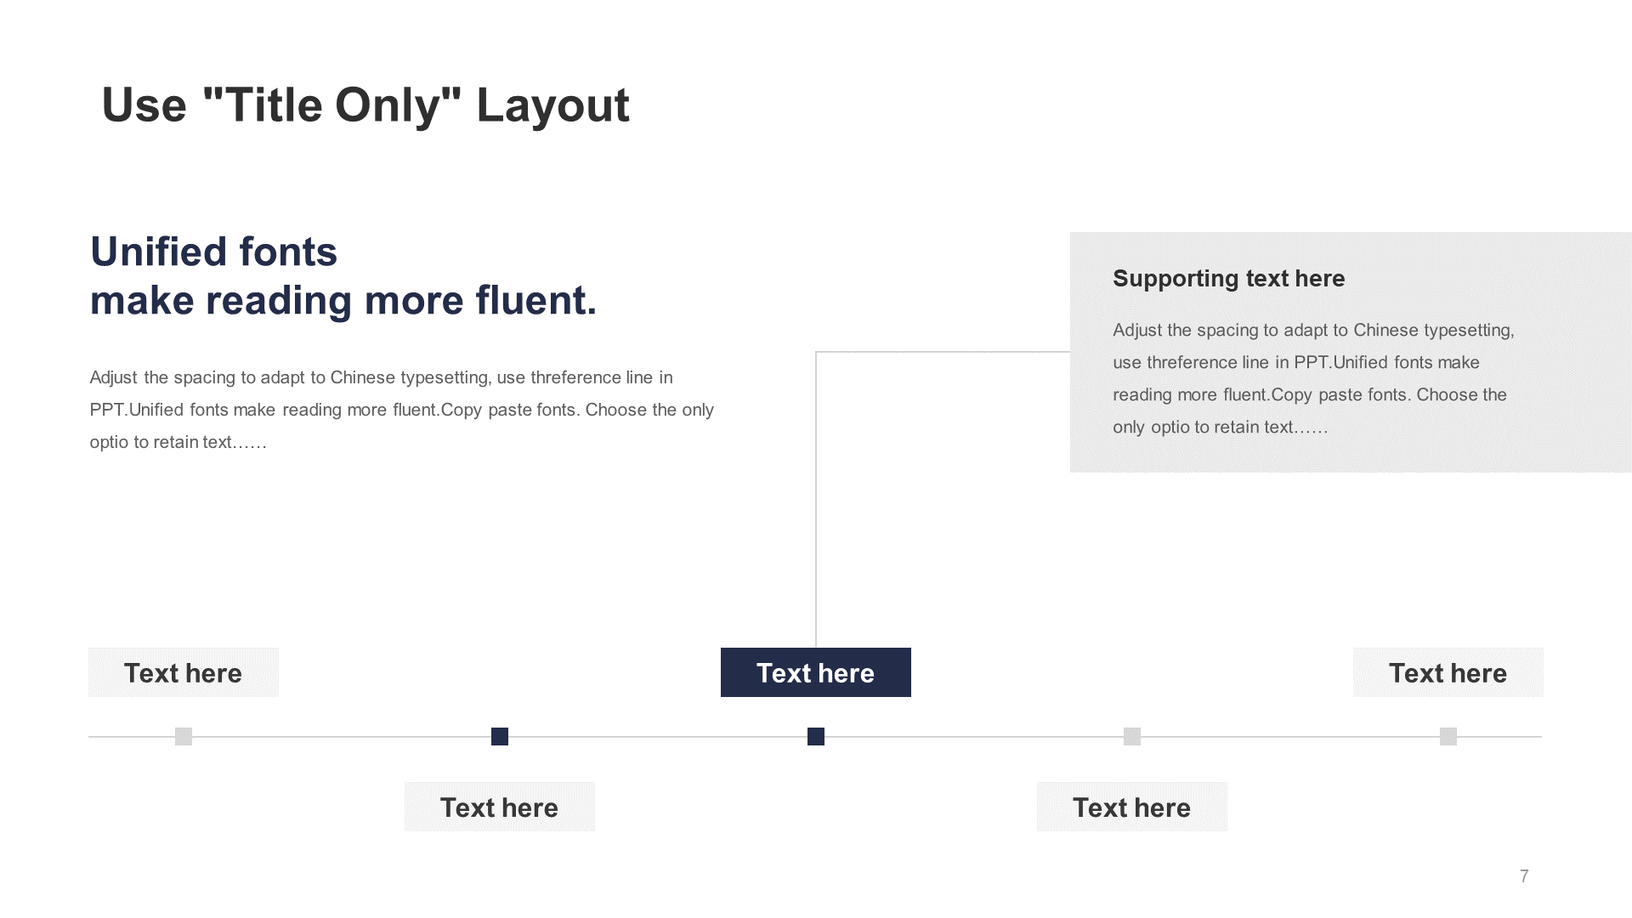Select the first gray timeline square marker
The image size is (1632, 918).
pos(184,736)
